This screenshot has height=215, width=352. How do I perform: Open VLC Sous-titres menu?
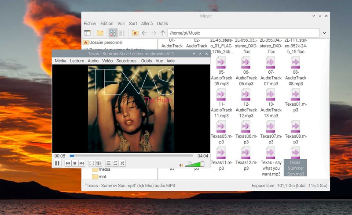pos(126,61)
